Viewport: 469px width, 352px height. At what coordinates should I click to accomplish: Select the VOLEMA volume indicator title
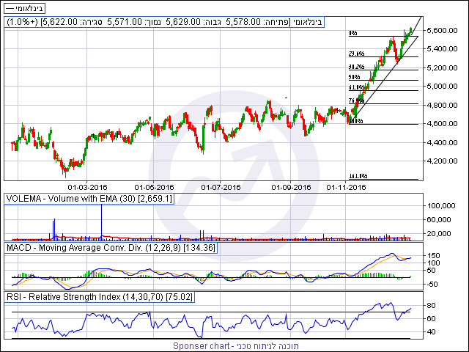tap(89, 199)
